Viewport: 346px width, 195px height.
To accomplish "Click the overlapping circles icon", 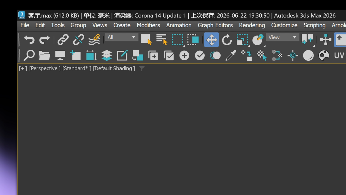I will (x=215, y=56).
